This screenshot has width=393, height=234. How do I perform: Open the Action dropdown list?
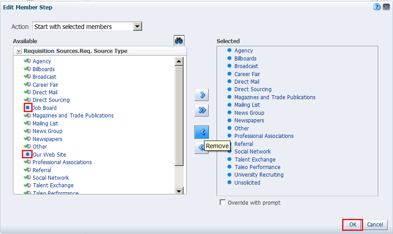pyautogui.click(x=138, y=27)
